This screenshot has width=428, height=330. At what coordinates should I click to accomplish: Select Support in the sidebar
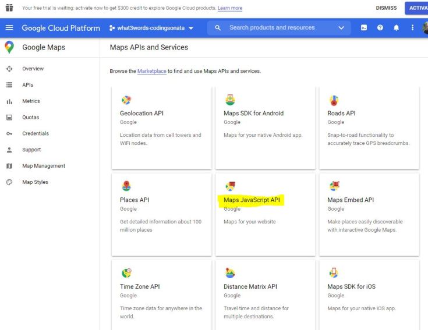pyautogui.click(x=31, y=150)
